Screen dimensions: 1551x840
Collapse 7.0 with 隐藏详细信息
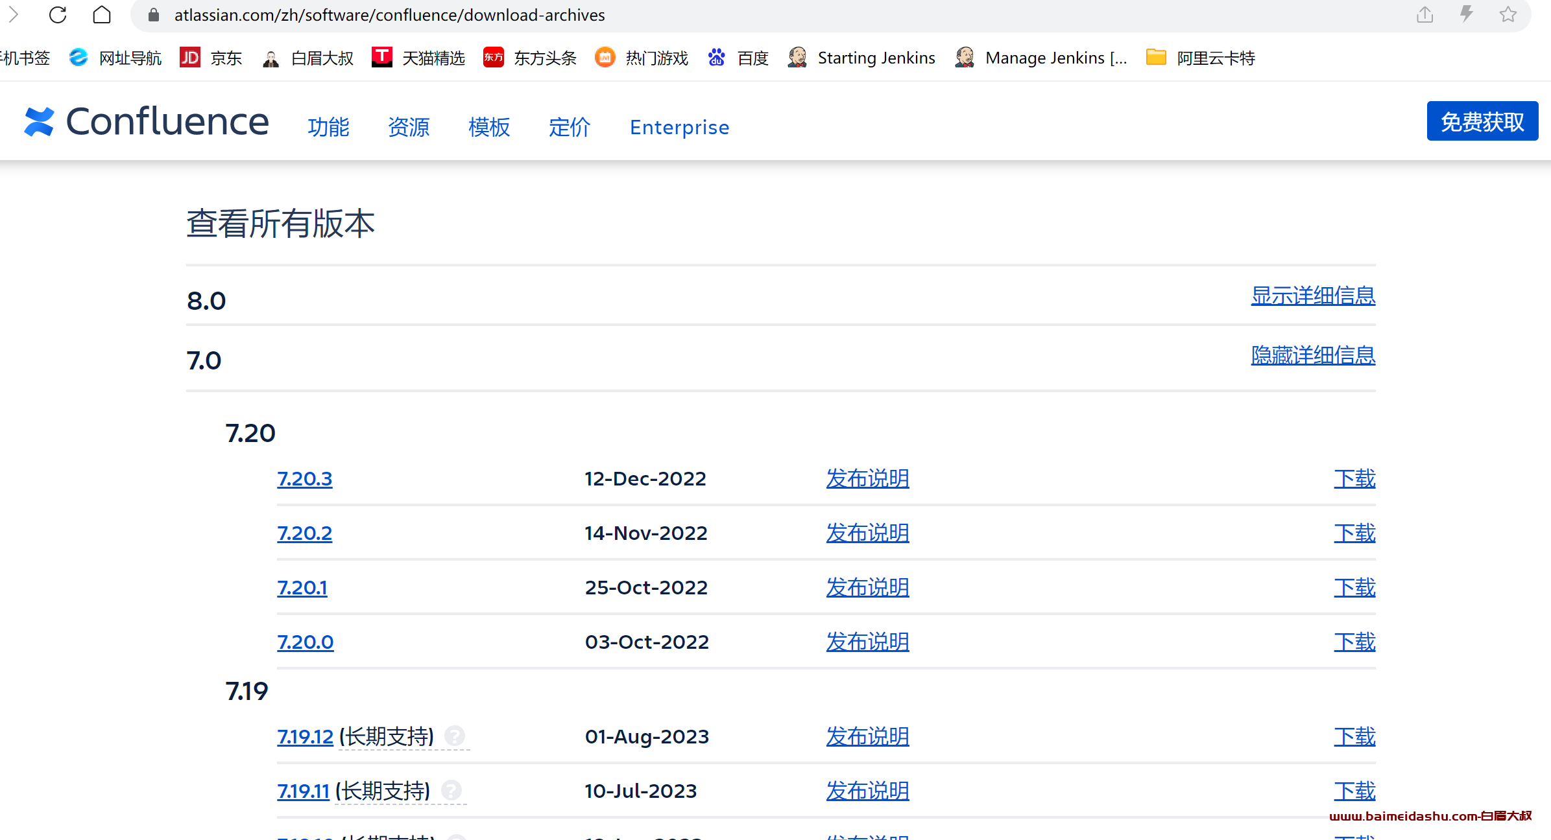[1313, 355]
